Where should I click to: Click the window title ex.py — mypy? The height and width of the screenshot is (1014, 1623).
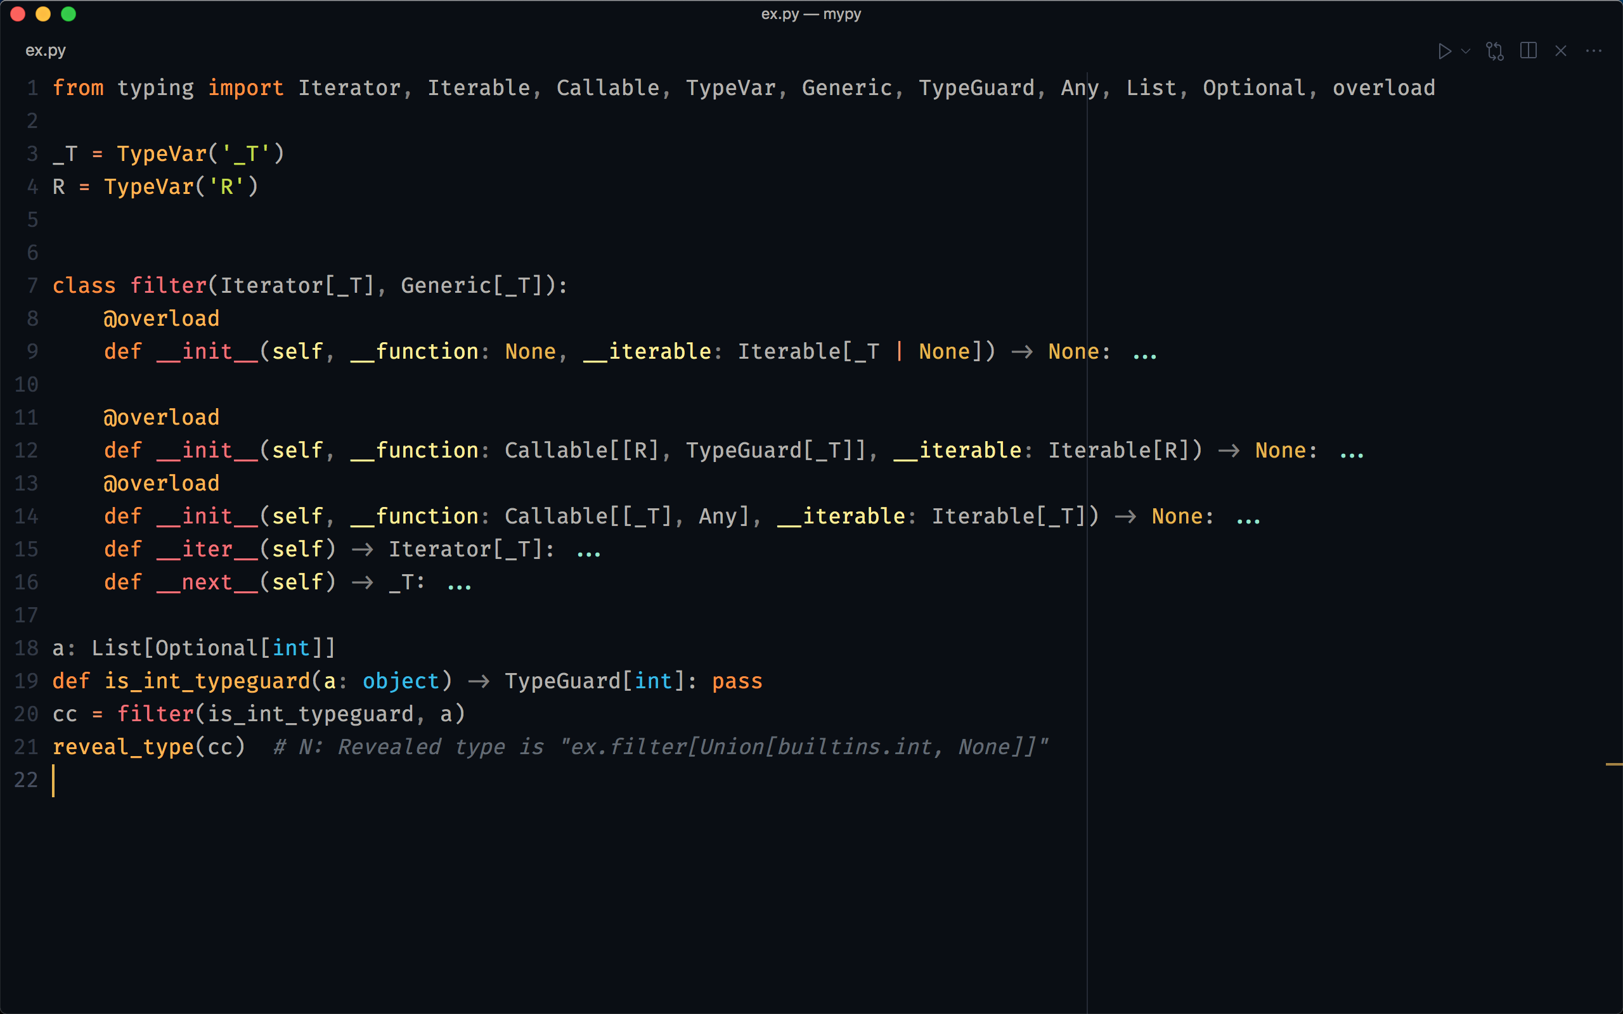point(811,14)
